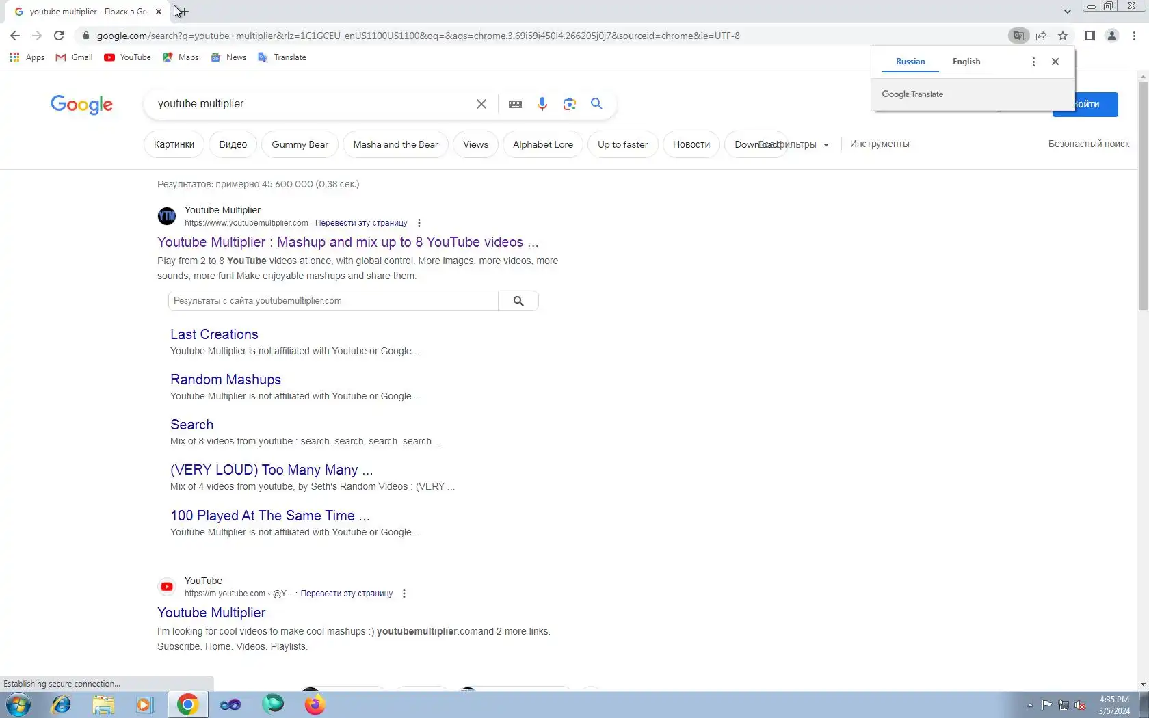Close the Google Translate popup
The height and width of the screenshot is (718, 1149).
[x=1055, y=62]
